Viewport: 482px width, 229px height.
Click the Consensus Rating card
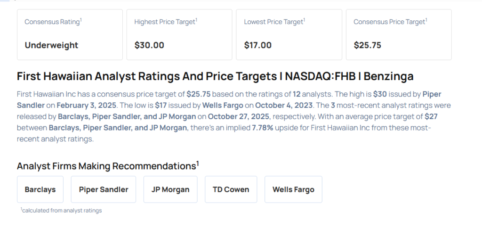click(x=70, y=34)
